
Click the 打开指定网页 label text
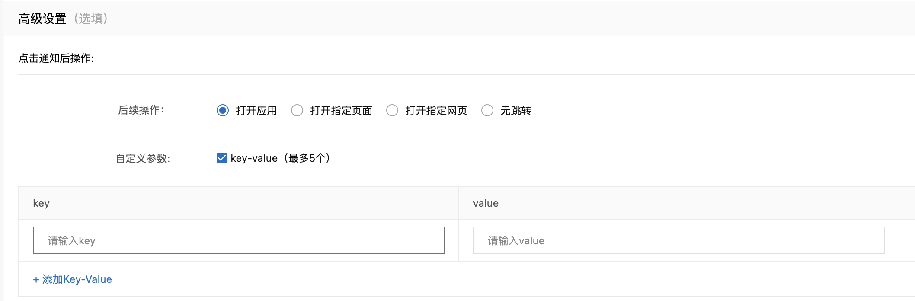click(436, 111)
